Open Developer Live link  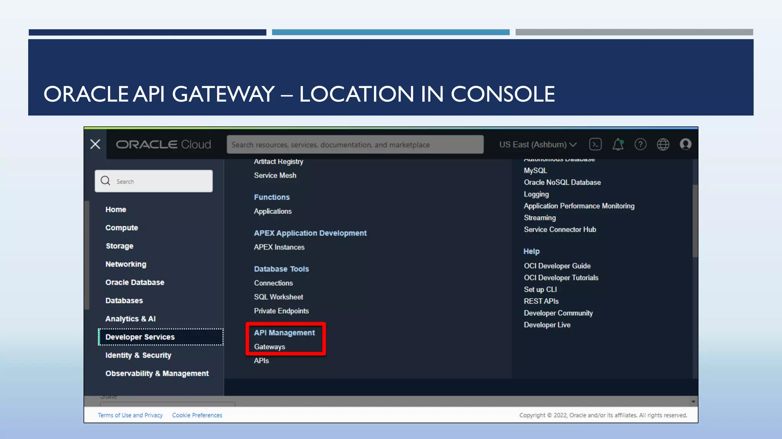[547, 325]
